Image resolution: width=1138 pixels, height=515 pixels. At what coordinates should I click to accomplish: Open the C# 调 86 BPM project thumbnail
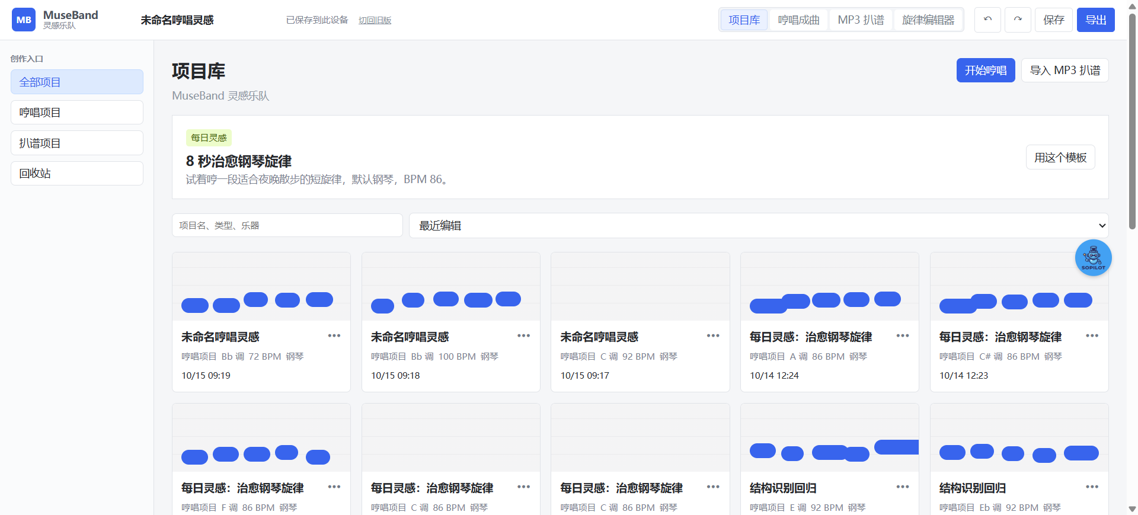pyautogui.click(x=1019, y=286)
